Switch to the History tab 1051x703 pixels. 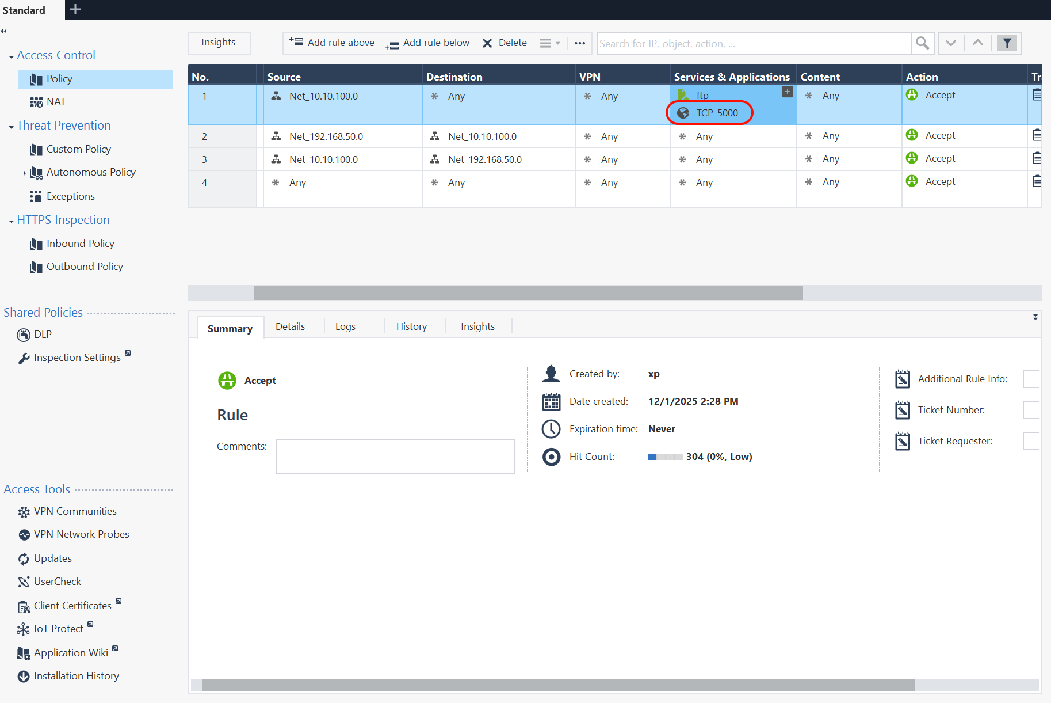(x=411, y=326)
